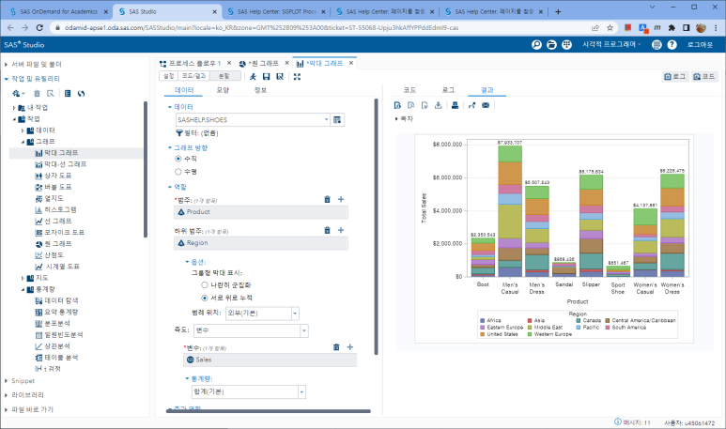Click the 코드 button at top right
726x429 pixels.
coord(704,76)
